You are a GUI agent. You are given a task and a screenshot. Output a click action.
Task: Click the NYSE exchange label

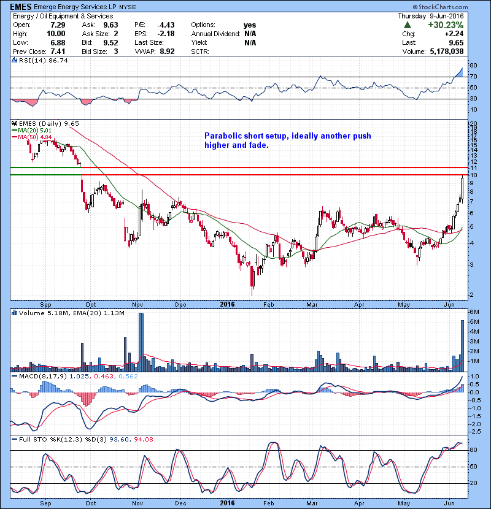128,7
